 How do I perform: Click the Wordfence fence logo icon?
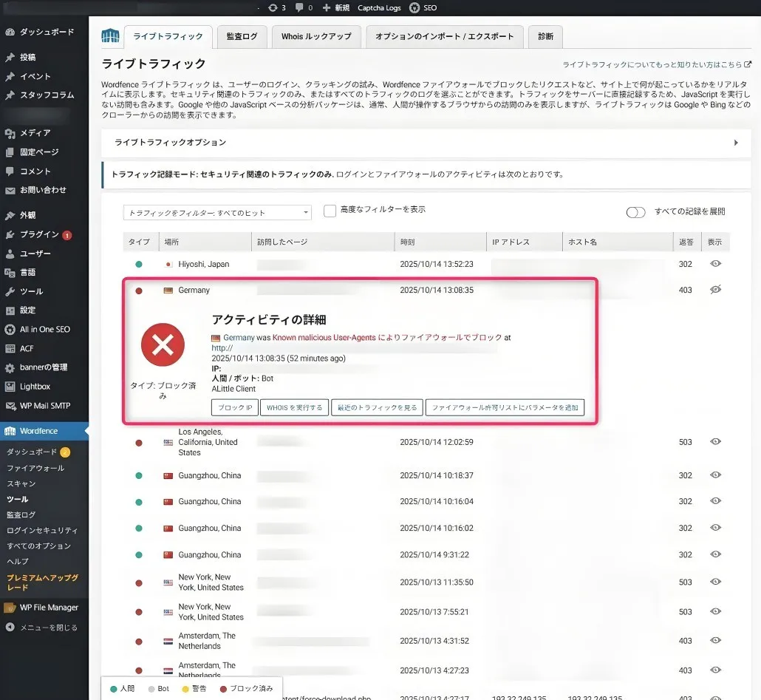(x=110, y=36)
